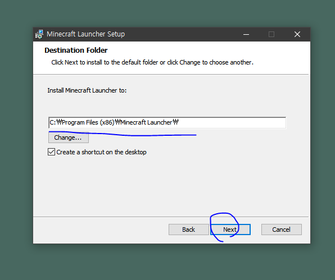This screenshot has width=335, height=280.
Task: Click the installer icon in title bar
Action: click(x=39, y=34)
